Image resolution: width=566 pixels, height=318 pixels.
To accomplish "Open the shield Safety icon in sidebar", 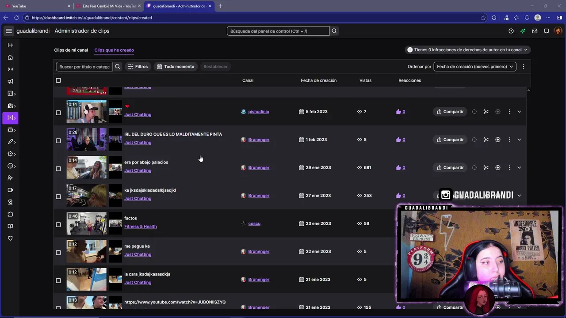I will [10, 238].
